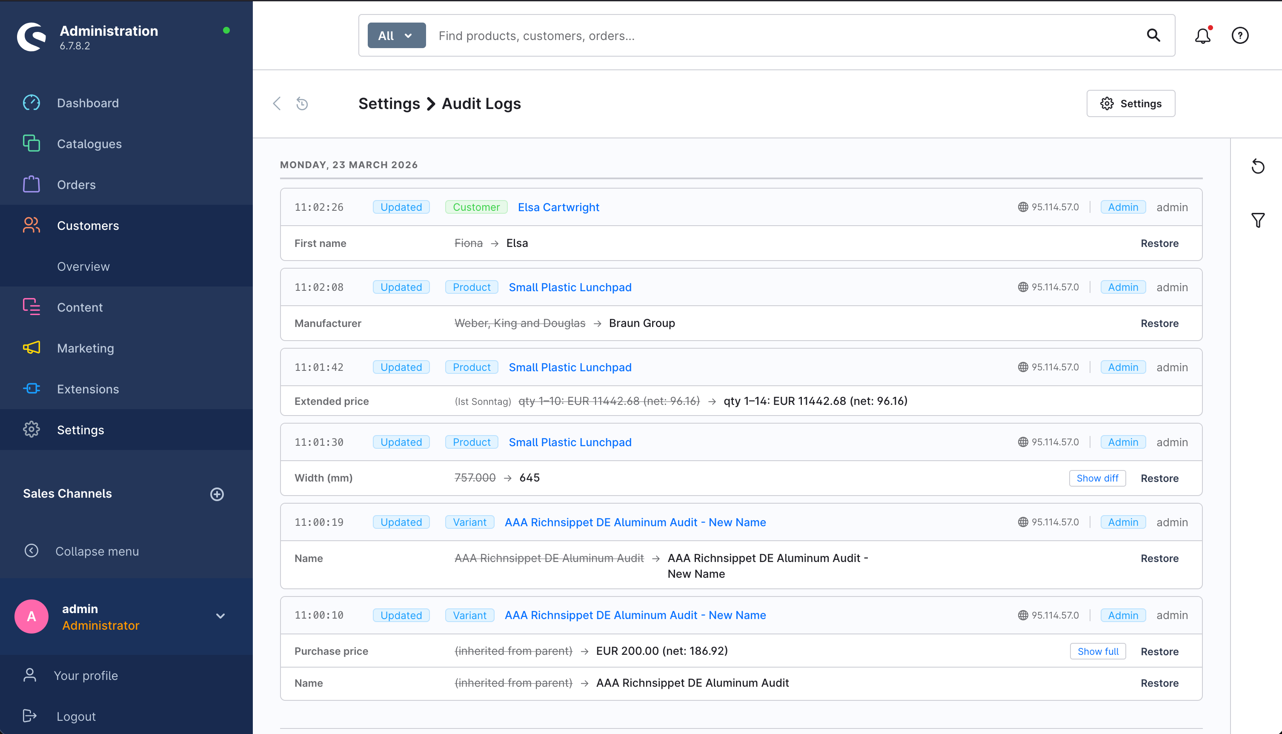Screen dimensions: 1282x734
Task: Open Small Plastic Lunchpad at 11:01:42
Action: pos(570,367)
